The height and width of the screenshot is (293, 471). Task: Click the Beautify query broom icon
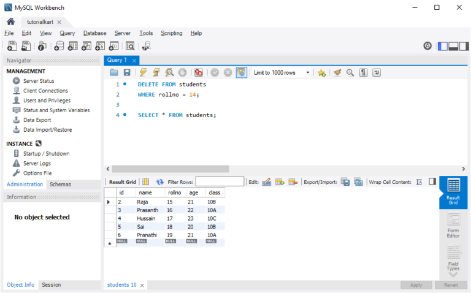337,72
